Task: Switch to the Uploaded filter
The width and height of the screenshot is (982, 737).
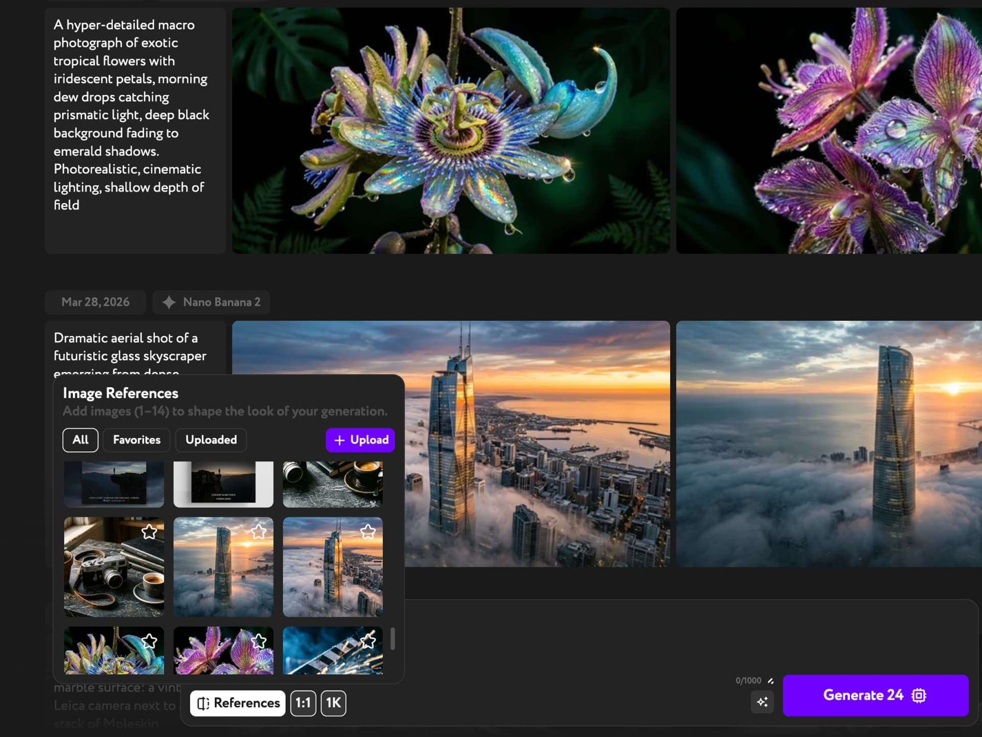Action: point(211,440)
